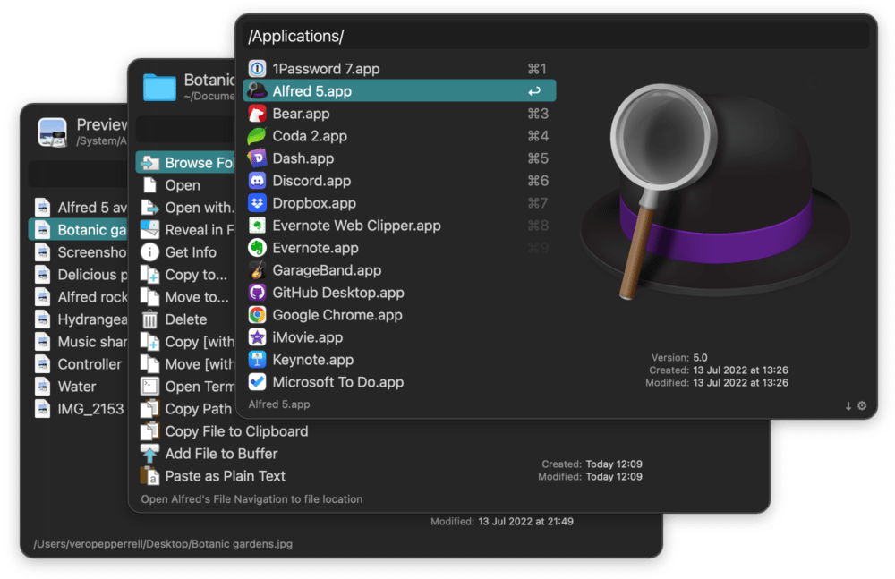Select the "Copy [with" action row

coord(187,342)
